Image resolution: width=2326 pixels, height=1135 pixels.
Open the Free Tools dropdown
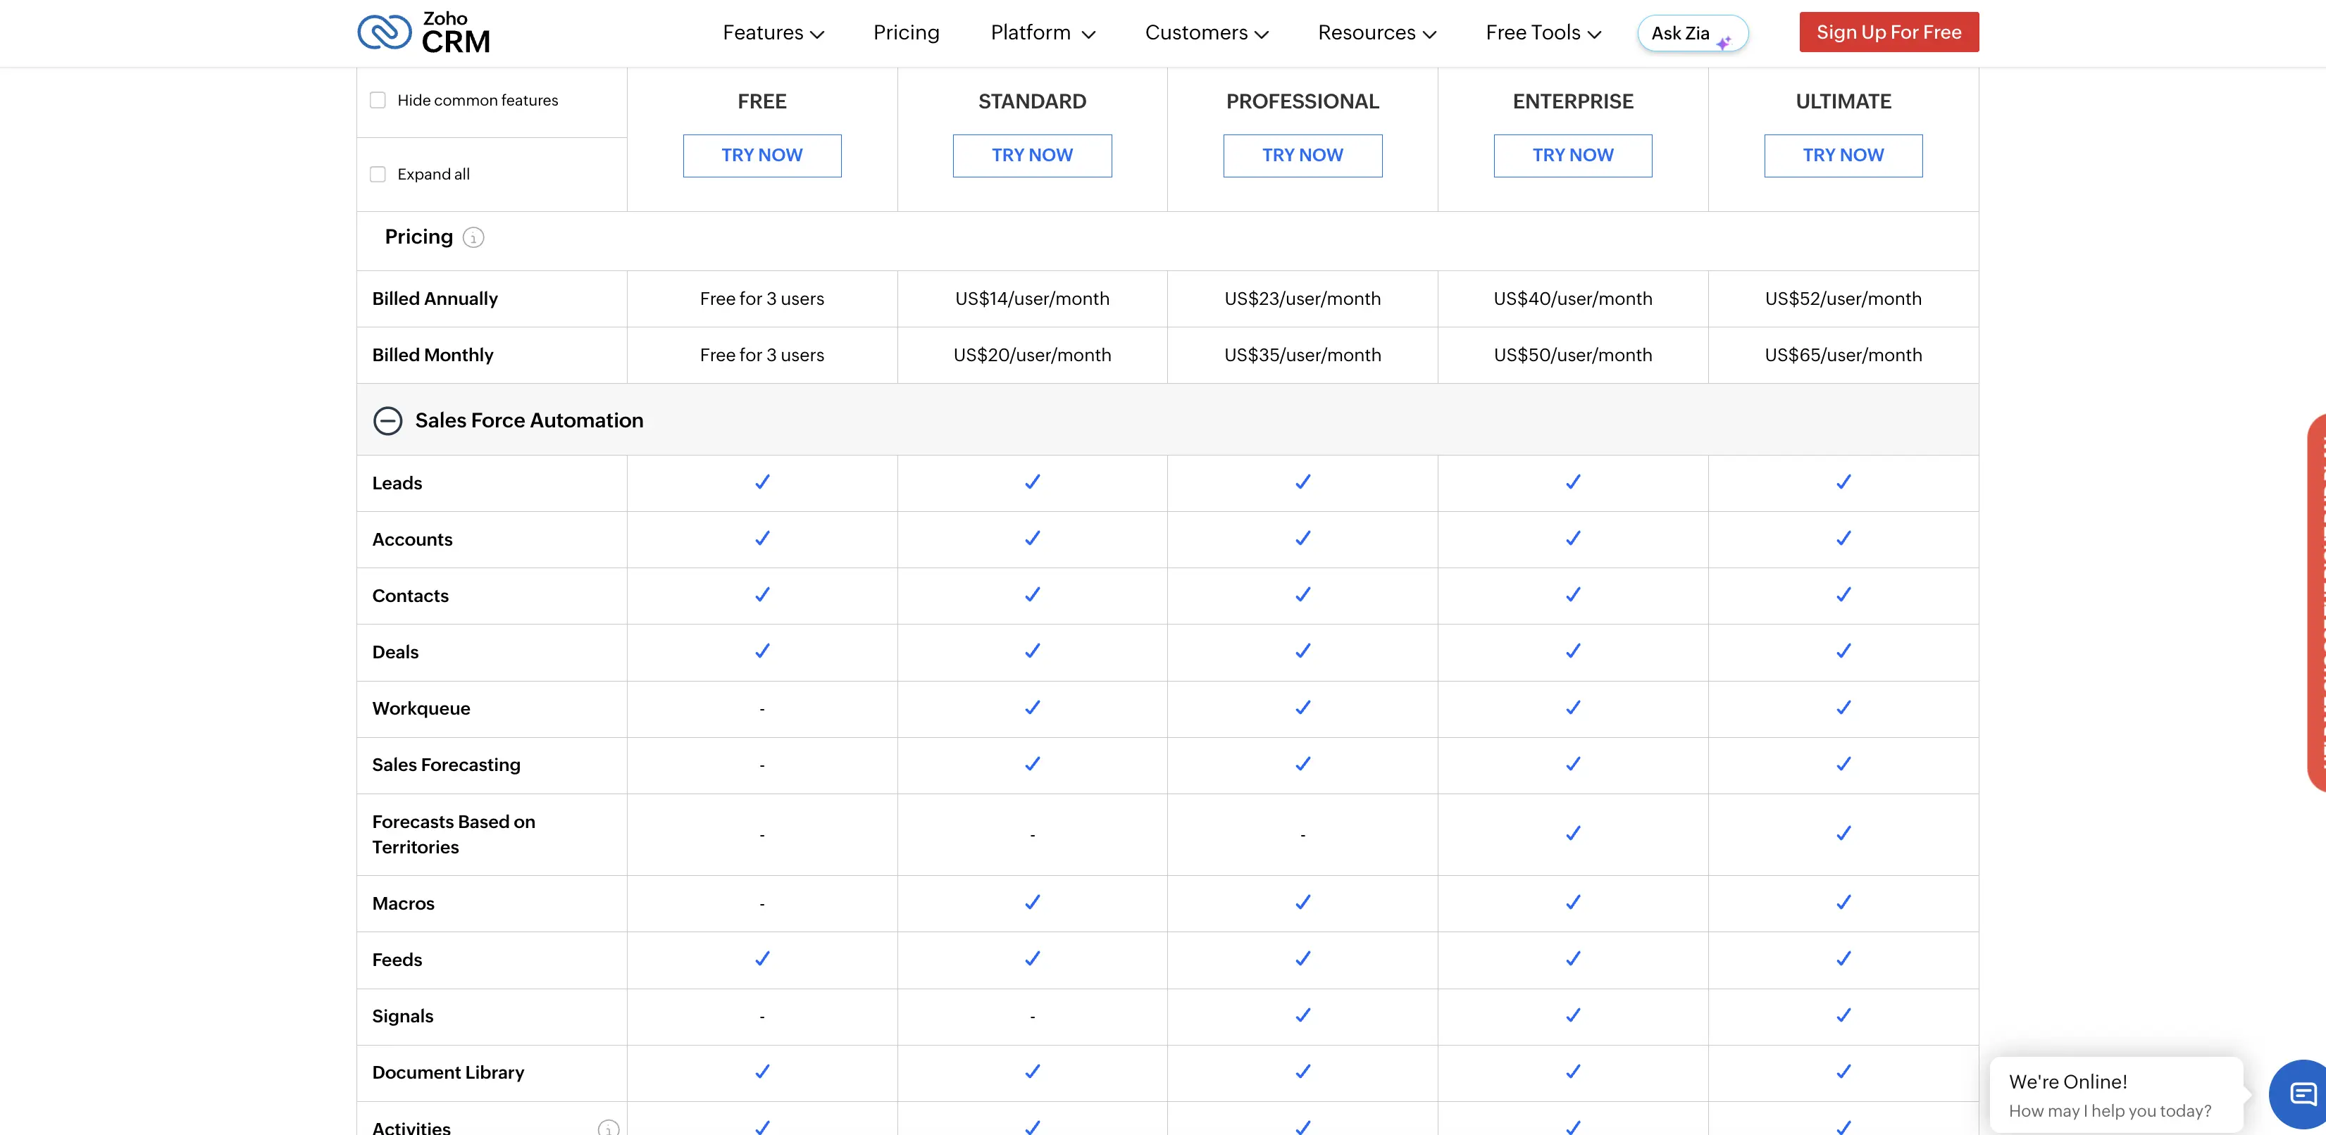[x=1543, y=32]
